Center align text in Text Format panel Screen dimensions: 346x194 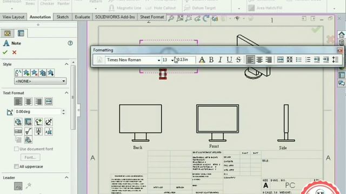click(x=28, y=101)
